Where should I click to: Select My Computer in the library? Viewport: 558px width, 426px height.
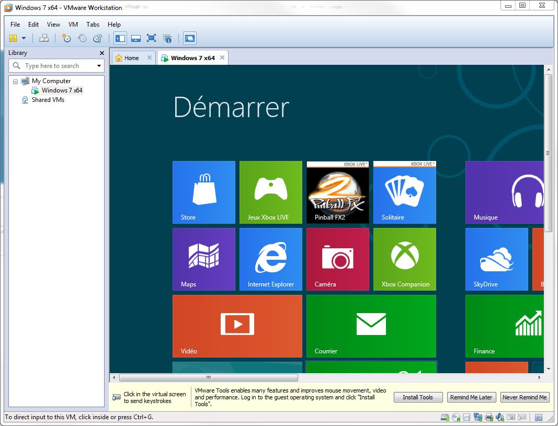click(51, 81)
